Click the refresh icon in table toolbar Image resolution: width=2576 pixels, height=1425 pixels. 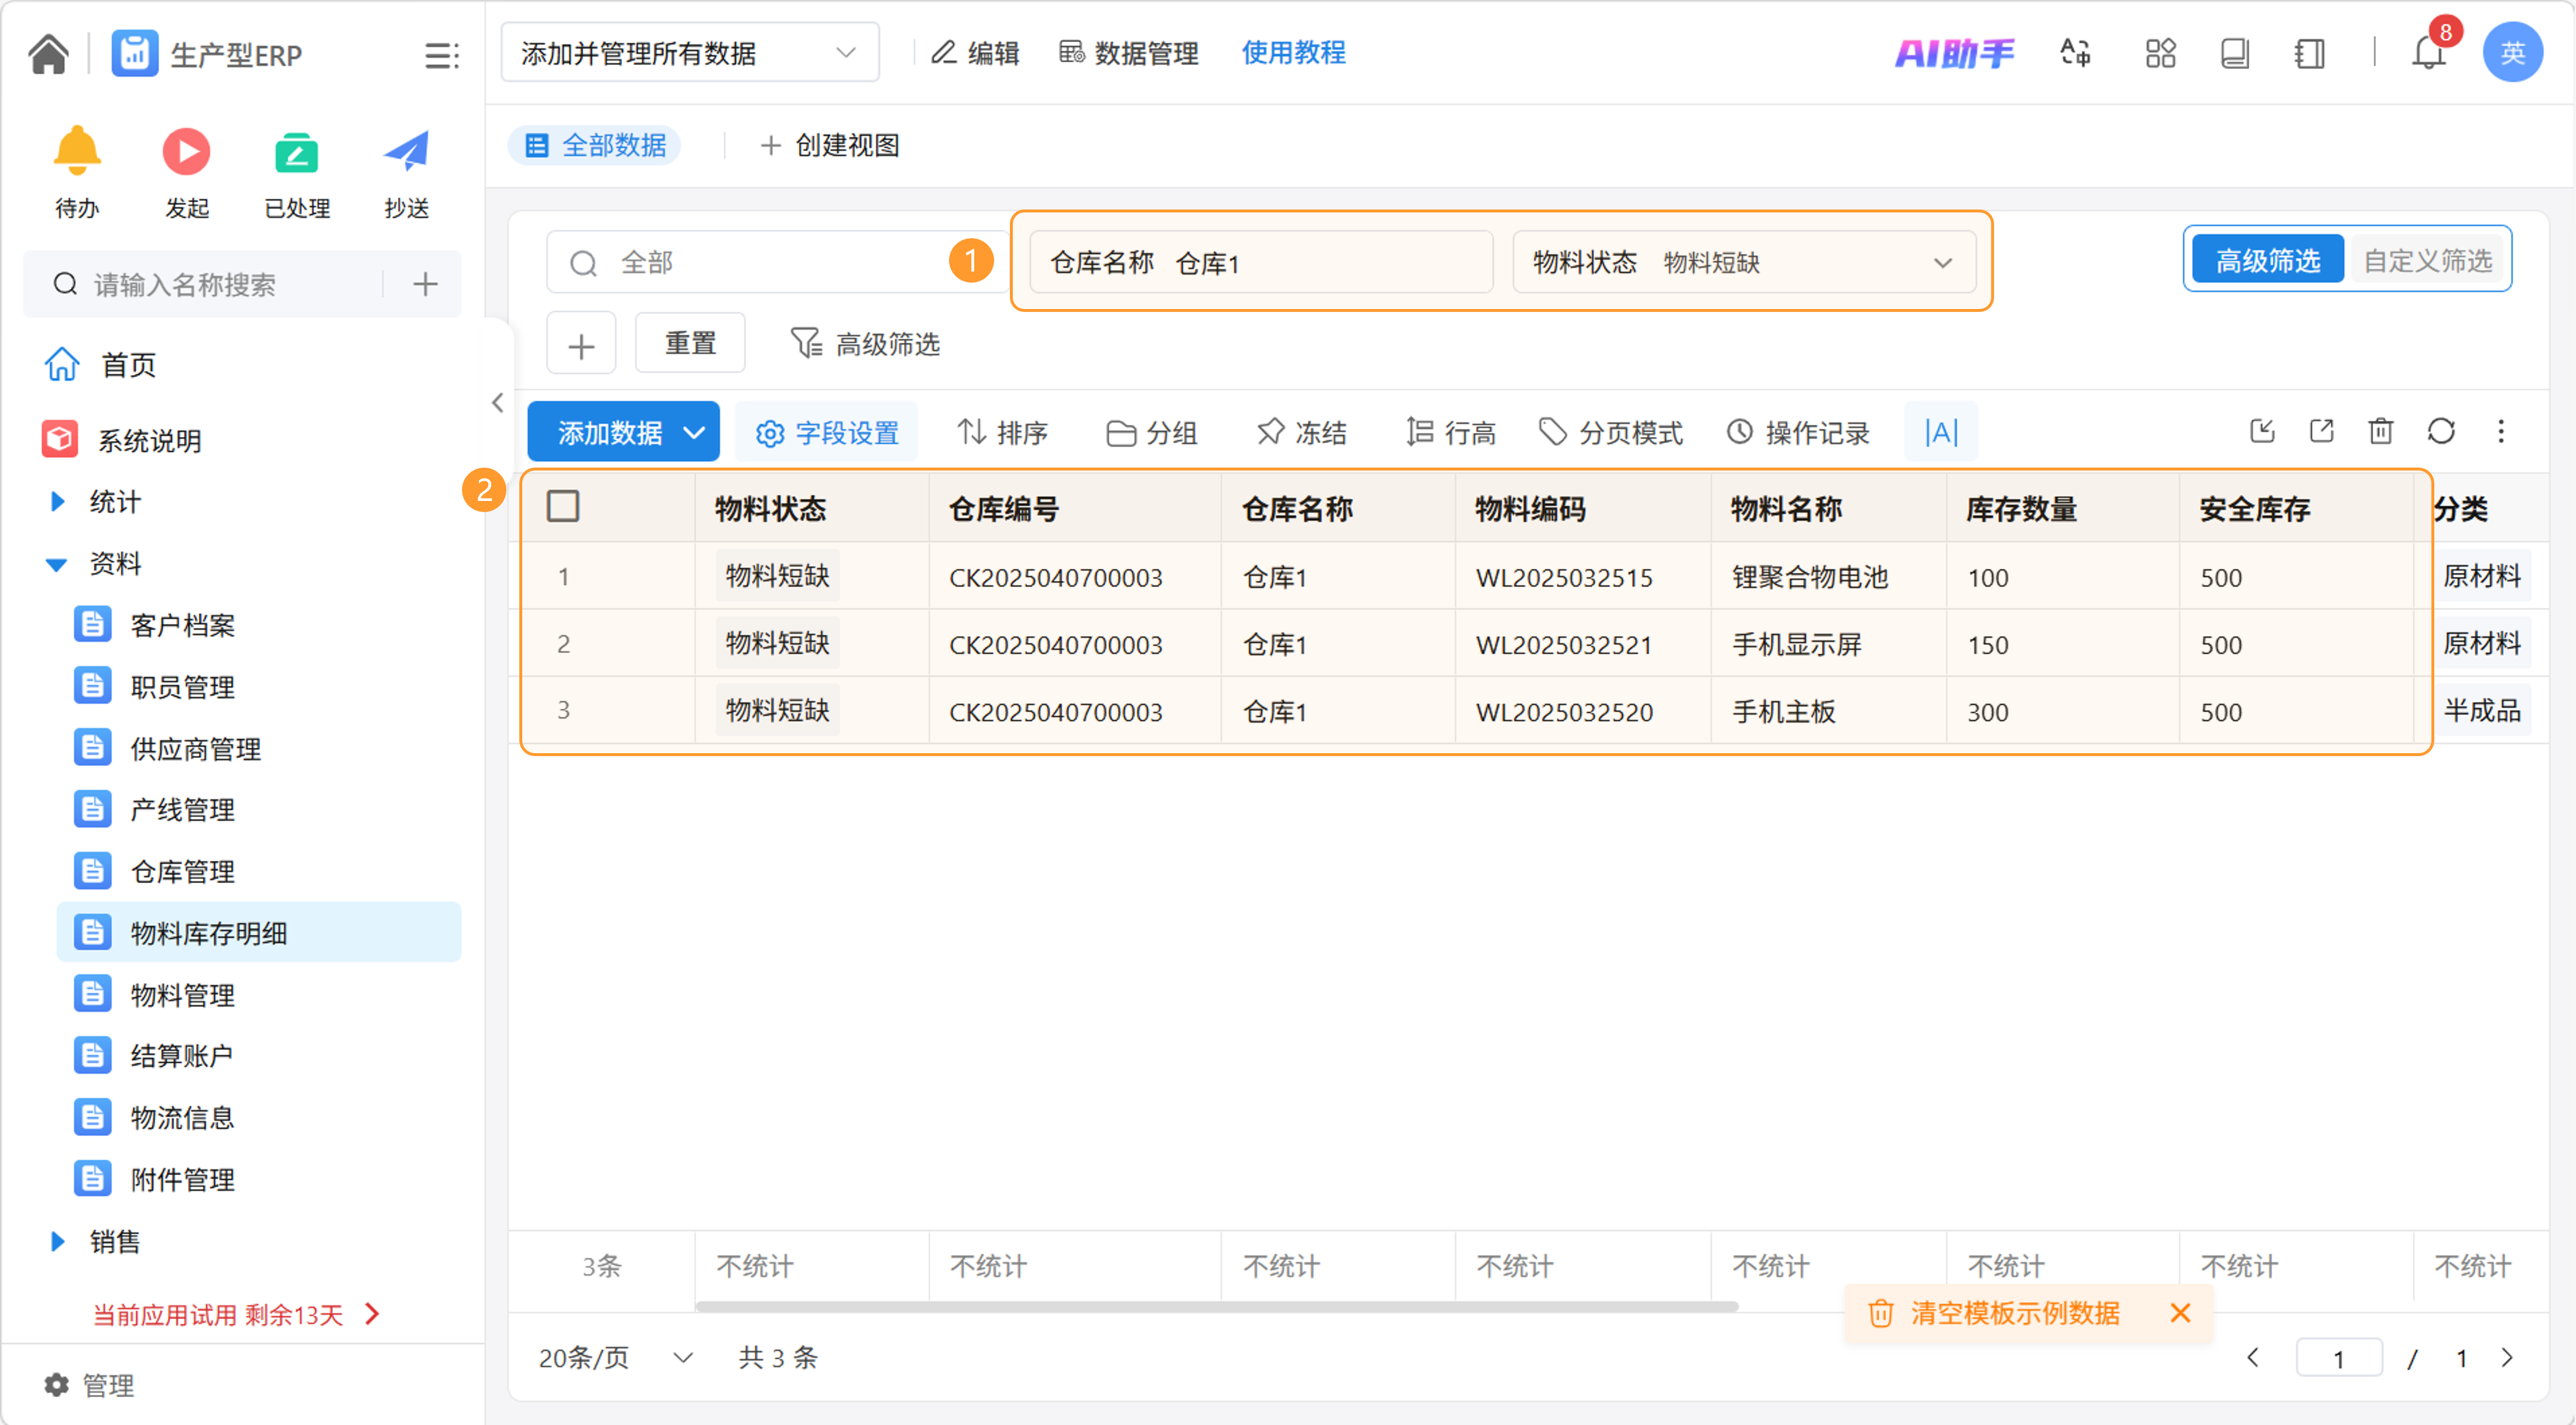coord(2441,432)
